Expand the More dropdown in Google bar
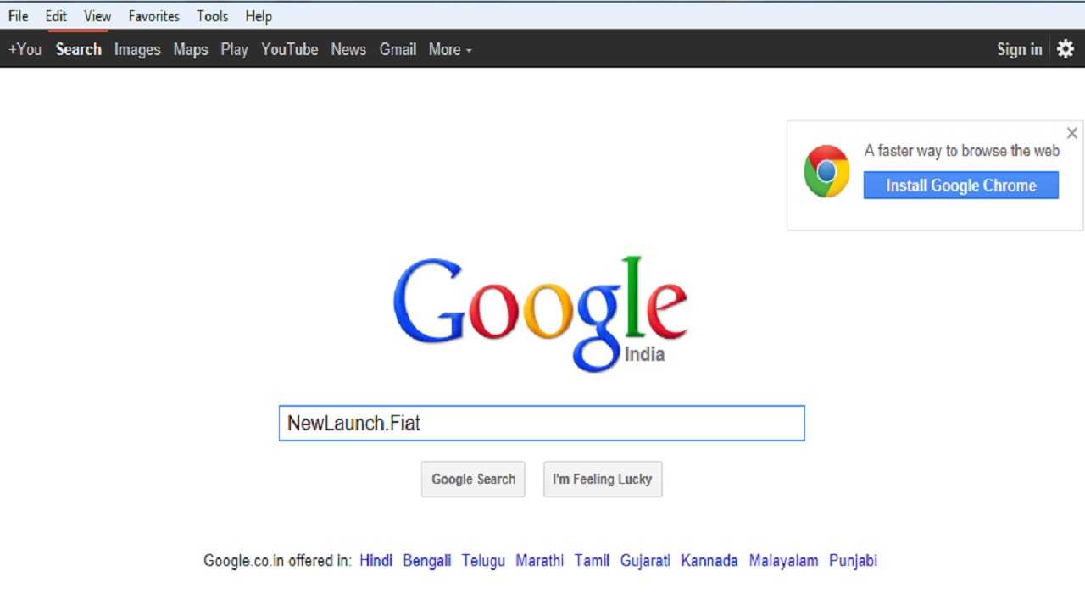The height and width of the screenshot is (610, 1085). 450,49
